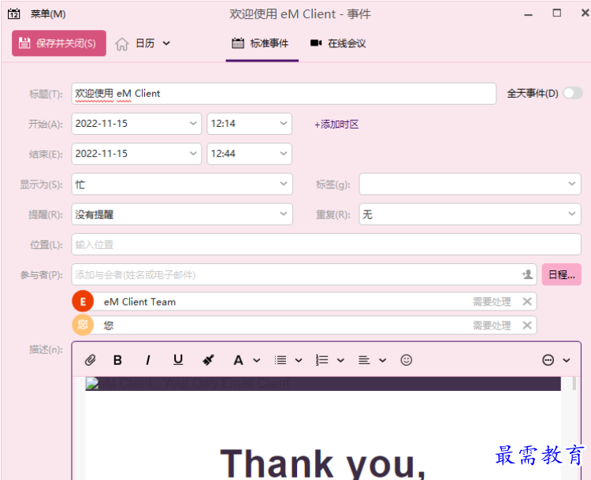Expand the alignment options arrow
Screen dimensions: 591x480
pos(382,360)
